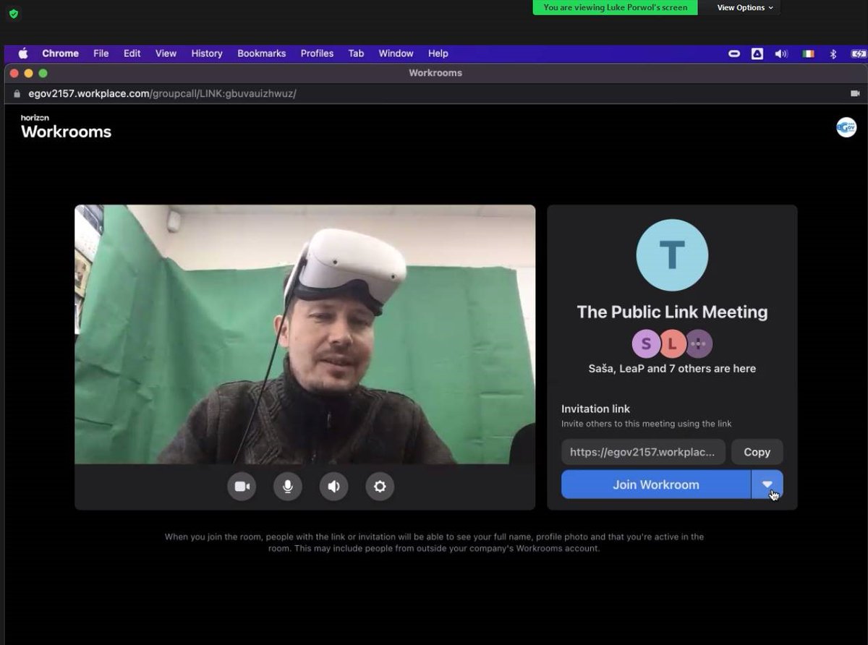This screenshot has width=868, height=645.
Task: Click the speaker audio output button
Action: click(x=333, y=487)
